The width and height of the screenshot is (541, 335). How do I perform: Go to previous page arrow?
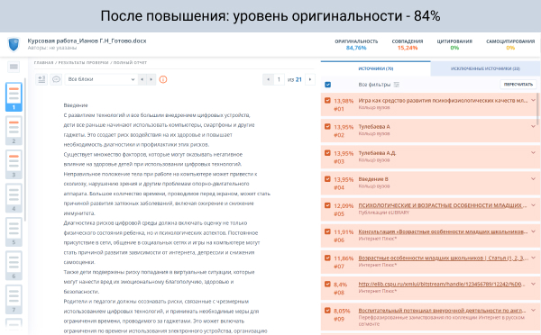click(x=268, y=79)
